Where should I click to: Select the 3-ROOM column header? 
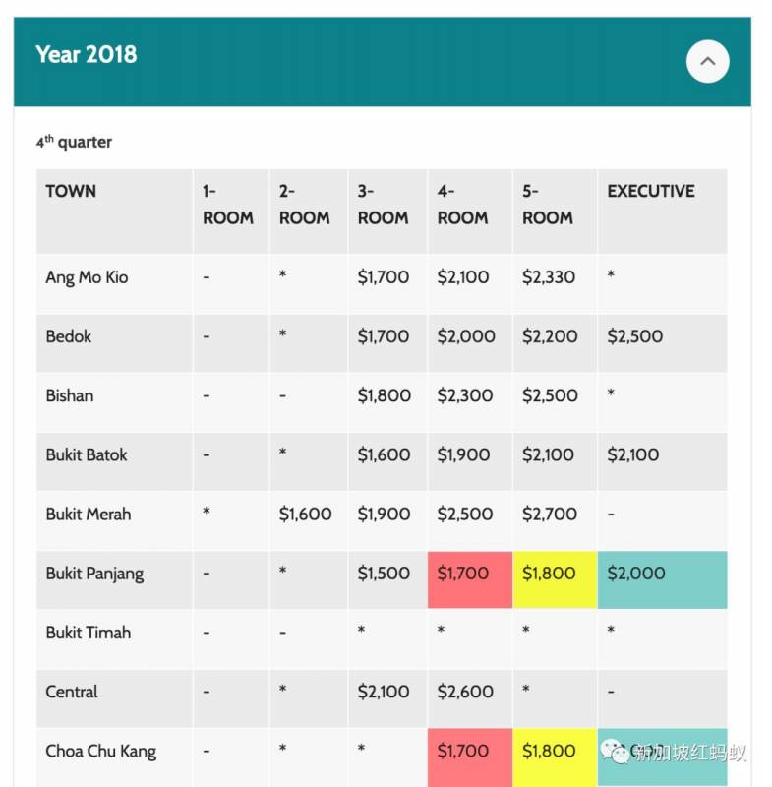[383, 205]
